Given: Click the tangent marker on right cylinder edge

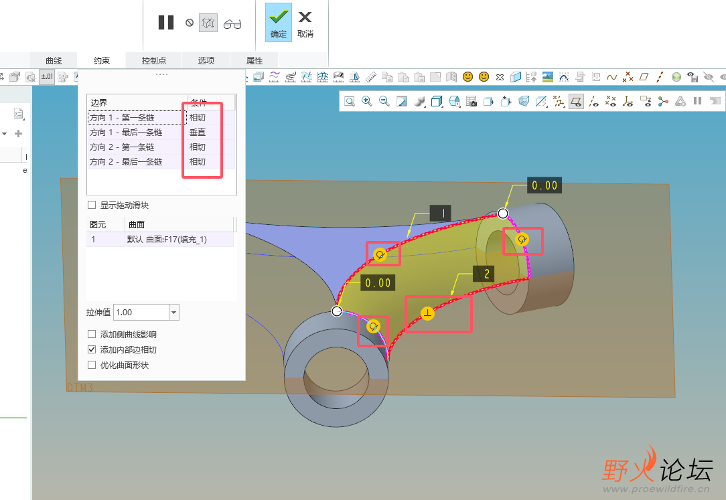Looking at the screenshot, I should [522, 240].
